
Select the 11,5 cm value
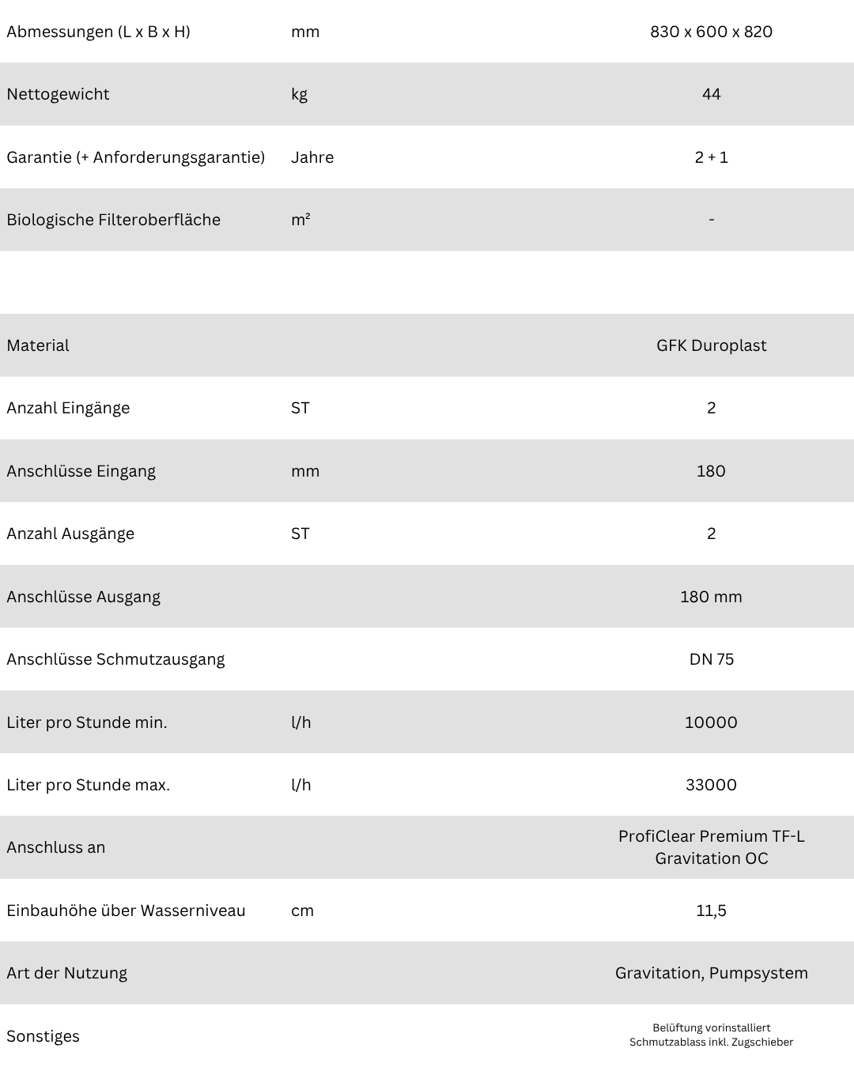[711, 911]
